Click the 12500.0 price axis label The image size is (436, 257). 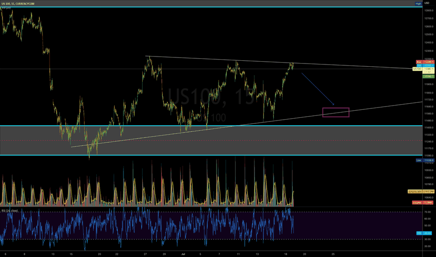pos(429,35)
